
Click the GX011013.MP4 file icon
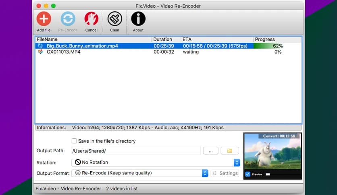point(40,52)
